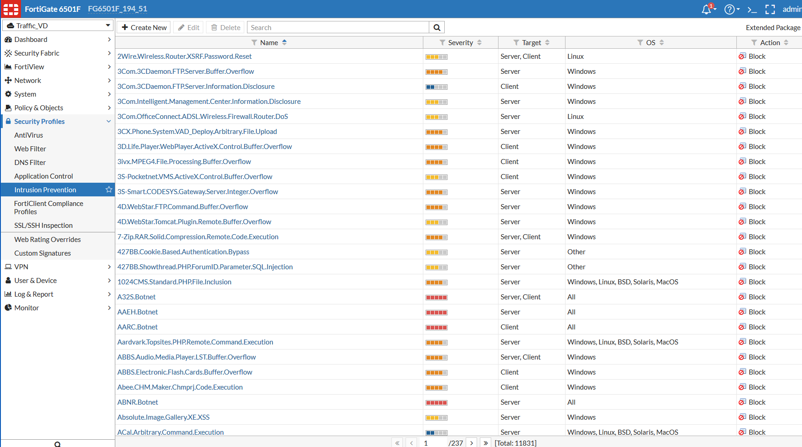Click the page number input field
This screenshot has height=447, width=802.
(x=433, y=443)
